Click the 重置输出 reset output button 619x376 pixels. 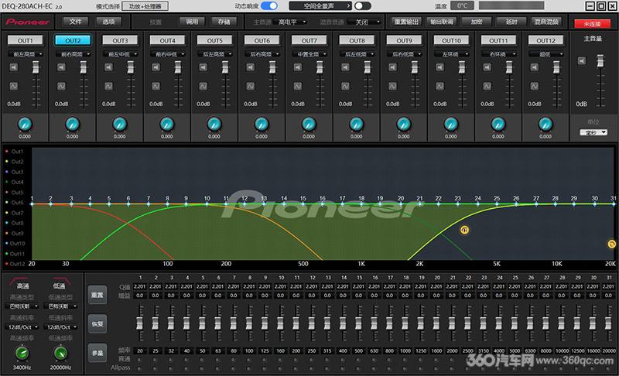pyautogui.click(x=406, y=22)
